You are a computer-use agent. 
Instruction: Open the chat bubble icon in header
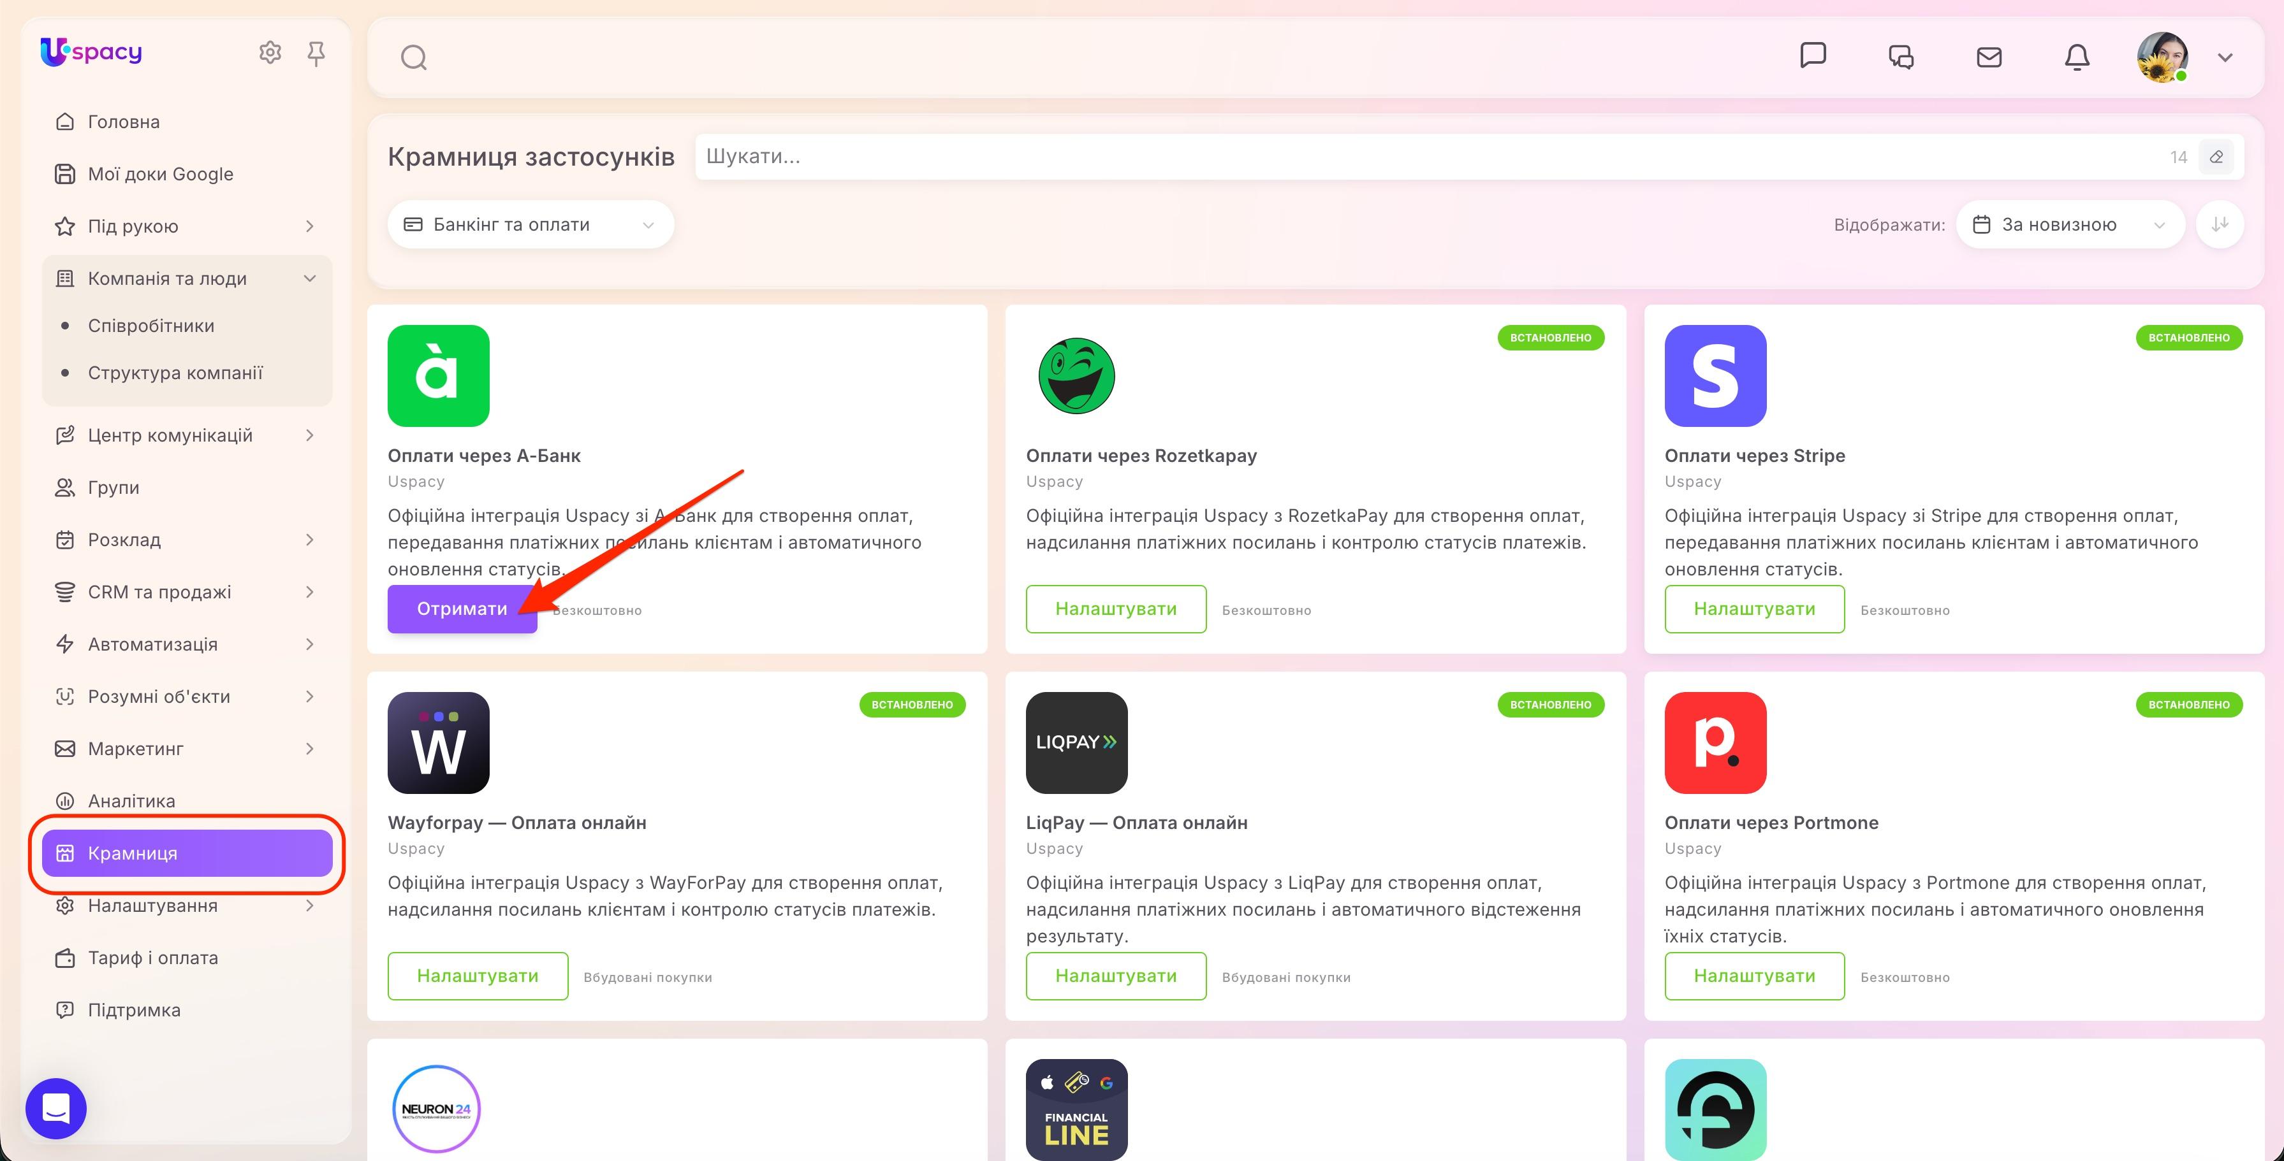point(1813,56)
